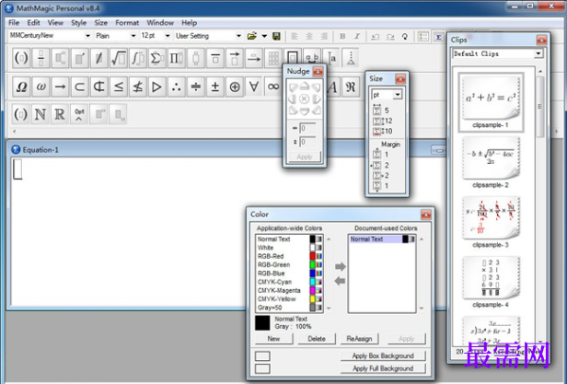Pick the right arrow symbol palette

click(x=59, y=87)
